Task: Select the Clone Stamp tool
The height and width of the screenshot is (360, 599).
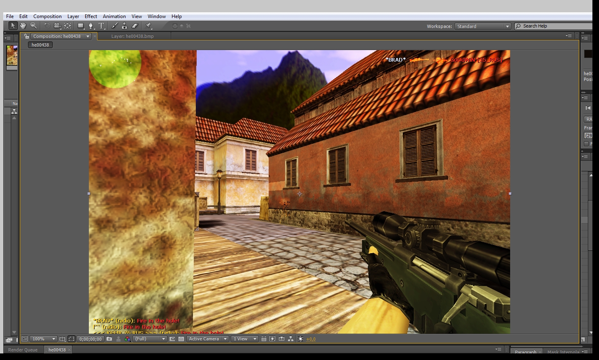Action: click(x=124, y=25)
